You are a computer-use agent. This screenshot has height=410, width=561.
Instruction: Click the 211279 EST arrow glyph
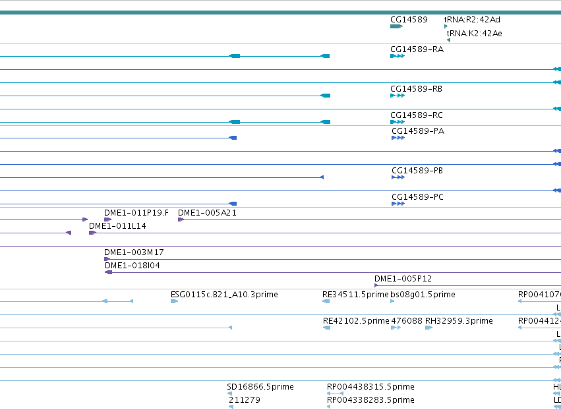pos(231,407)
